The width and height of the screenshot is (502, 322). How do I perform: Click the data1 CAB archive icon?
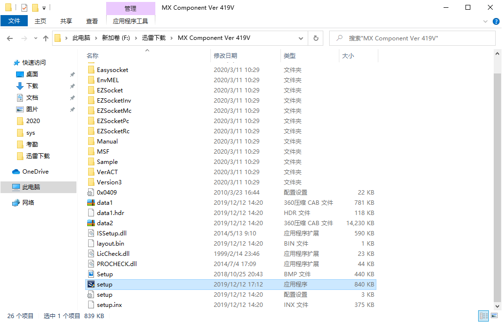[91, 202]
